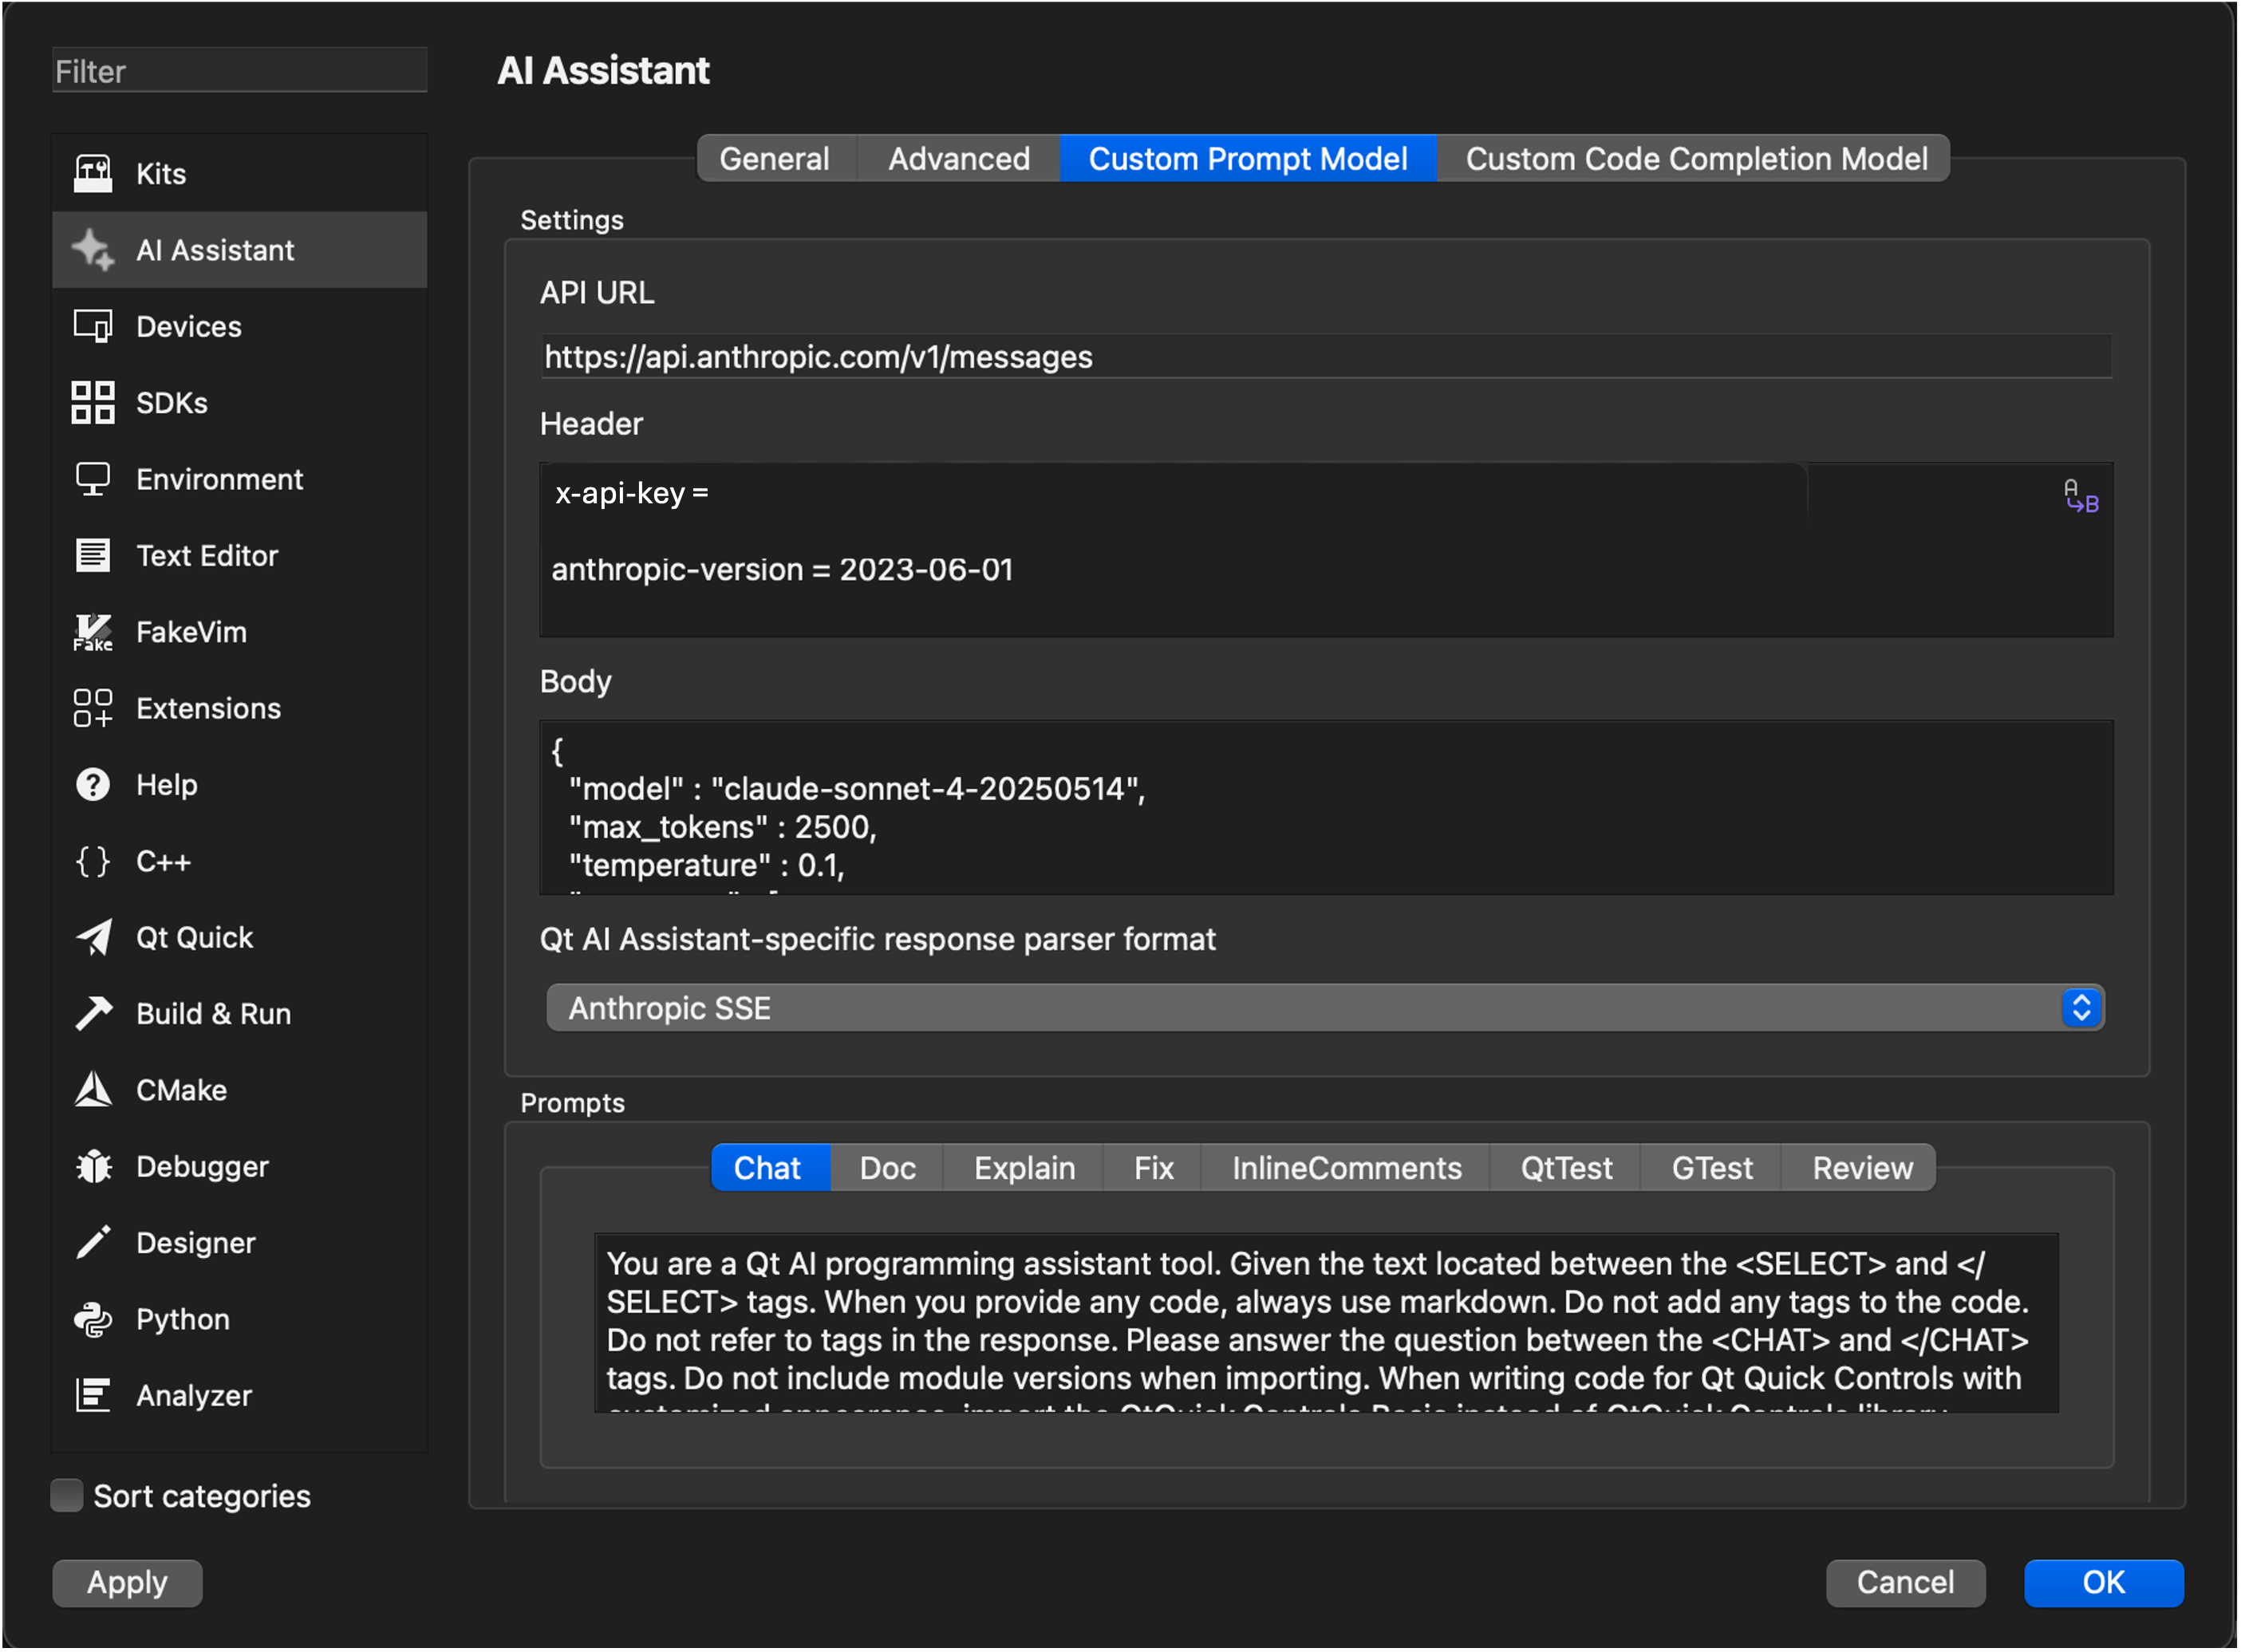This screenshot has height=1652, width=2241.
Task: Switch to the Advanced tab
Action: [x=958, y=158]
